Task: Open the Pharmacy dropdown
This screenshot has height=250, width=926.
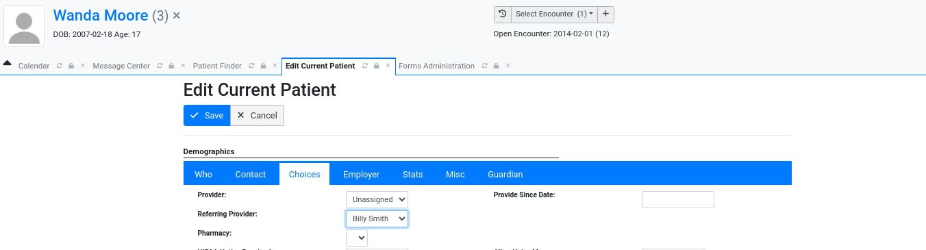Action: click(357, 238)
